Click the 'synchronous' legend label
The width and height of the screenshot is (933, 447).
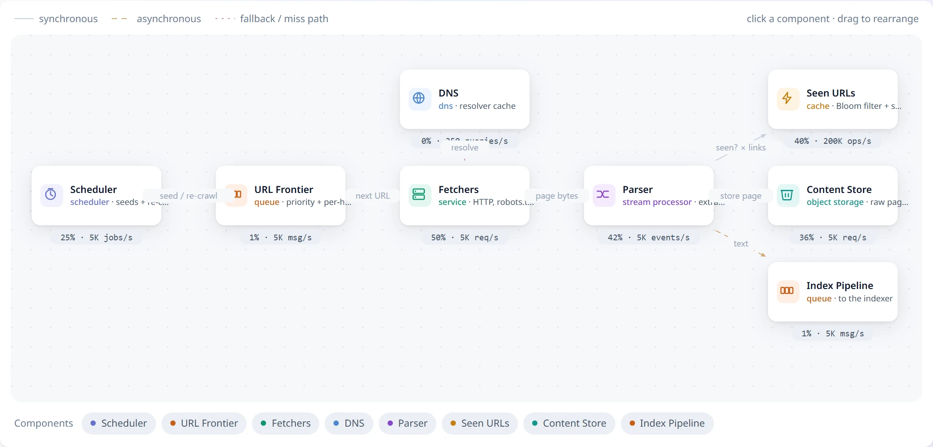[x=68, y=19]
